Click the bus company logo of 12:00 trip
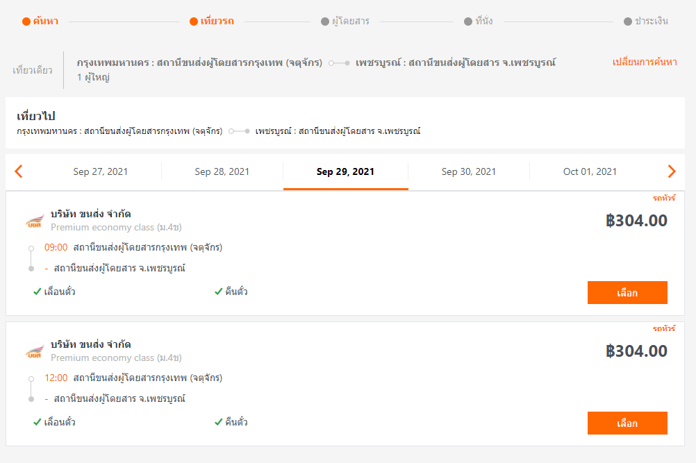Image resolution: width=696 pixels, height=463 pixels. 35,351
